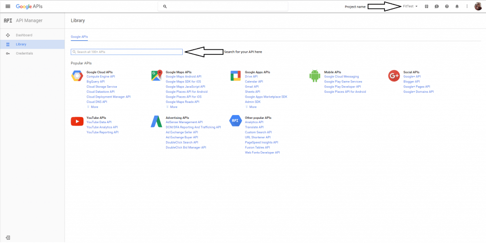
Task: Click the Other popular APIs hexagon icon
Action: 235,121
